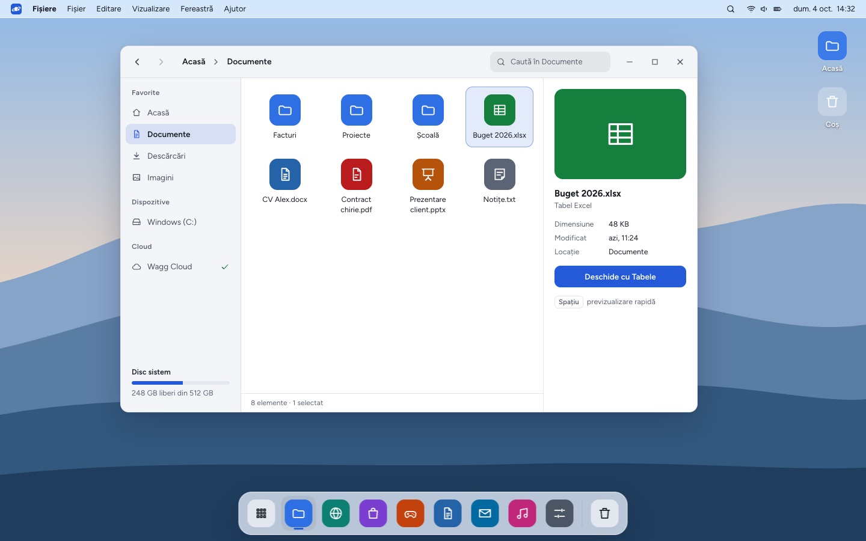The height and width of the screenshot is (541, 866).
Task: Select the Prezentare client.pptx file
Action: click(428, 186)
